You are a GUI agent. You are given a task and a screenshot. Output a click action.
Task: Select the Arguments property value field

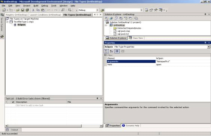[x=183, y=61]
